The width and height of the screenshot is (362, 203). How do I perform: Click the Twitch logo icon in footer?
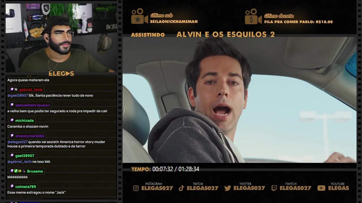pos(274,188)
